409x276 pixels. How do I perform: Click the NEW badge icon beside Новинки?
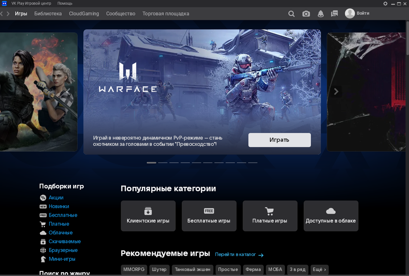pos(43,206)
